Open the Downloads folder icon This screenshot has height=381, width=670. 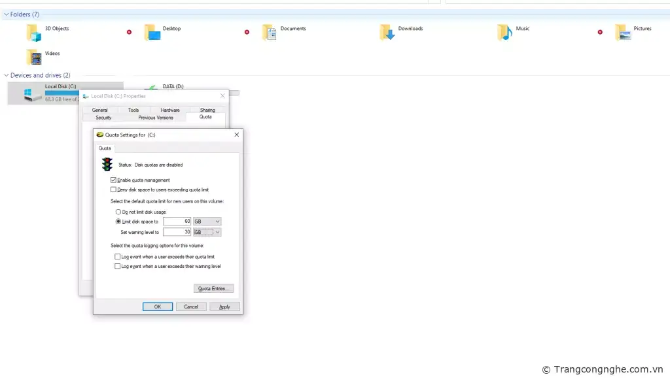(x=387, y=33)
